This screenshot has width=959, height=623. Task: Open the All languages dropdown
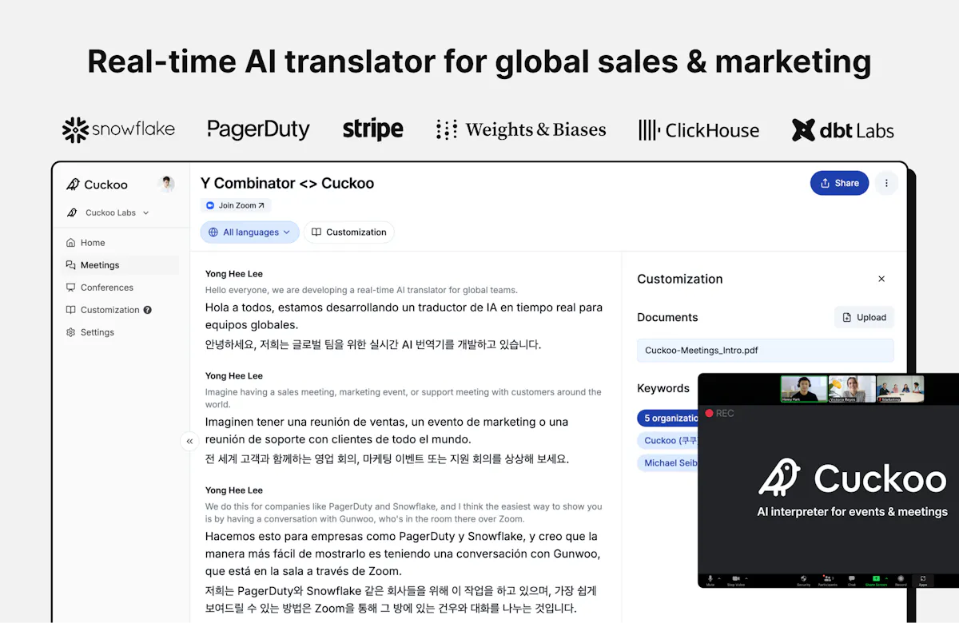tap(249, 232)
